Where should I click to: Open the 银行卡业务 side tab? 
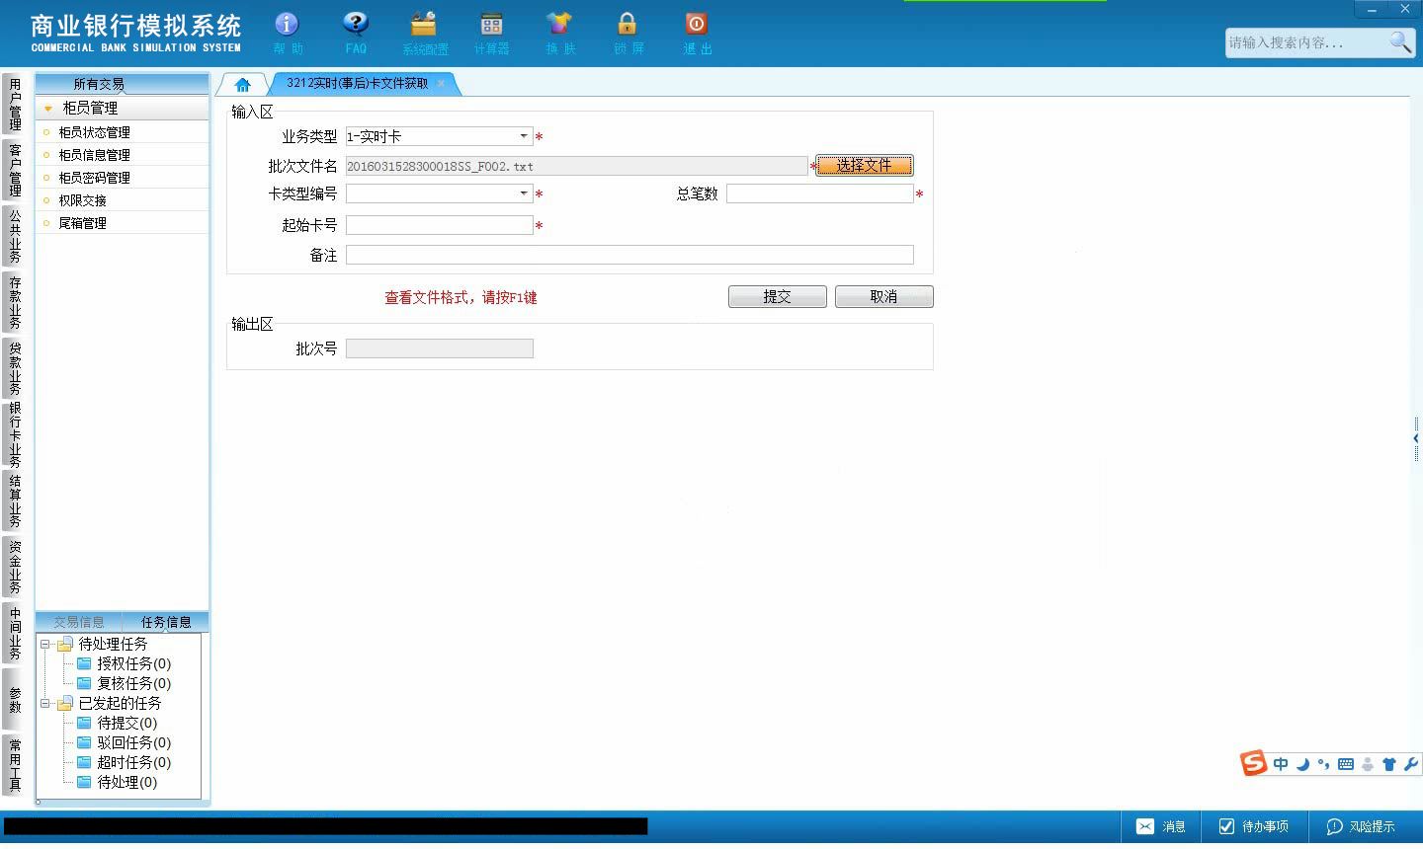pyautogui.click(x=15, y=434)
